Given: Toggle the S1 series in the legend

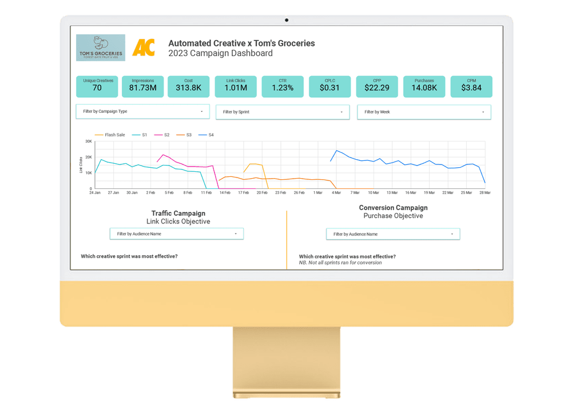Looking at the screenshot, I should (140, 135).
